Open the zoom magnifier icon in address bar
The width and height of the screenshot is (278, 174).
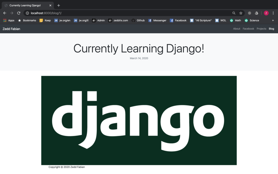click(234, 13)
